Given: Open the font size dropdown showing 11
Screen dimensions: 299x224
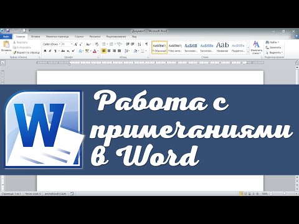Looking at the screenshot, I should click(x=72, y=44).
